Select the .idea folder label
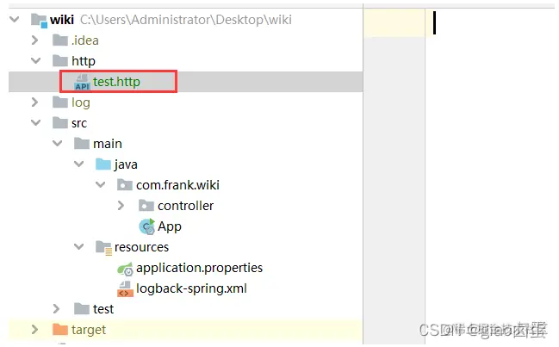559x347 pixels. [x=85, y=40]
